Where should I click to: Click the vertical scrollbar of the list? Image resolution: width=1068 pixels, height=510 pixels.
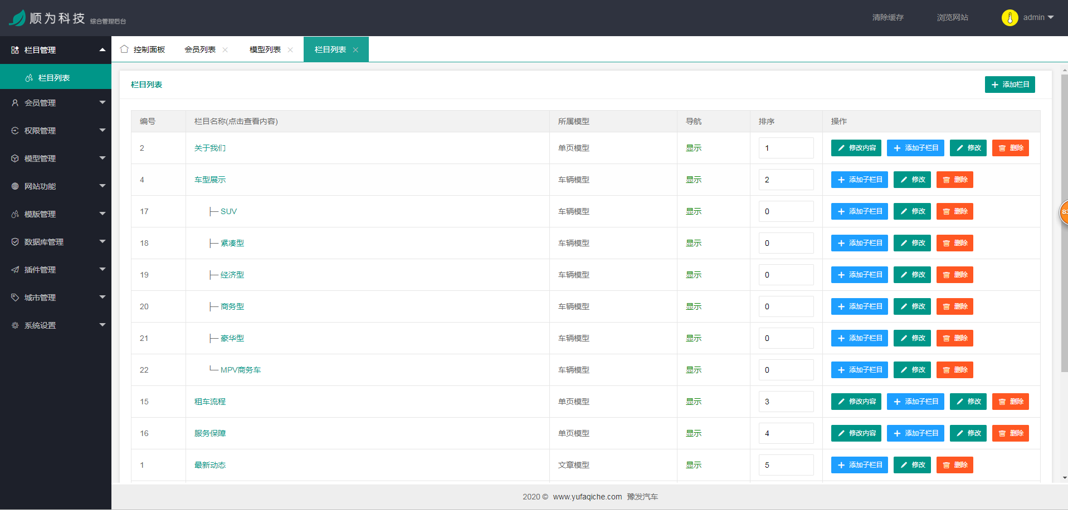tap(1064, 222)
